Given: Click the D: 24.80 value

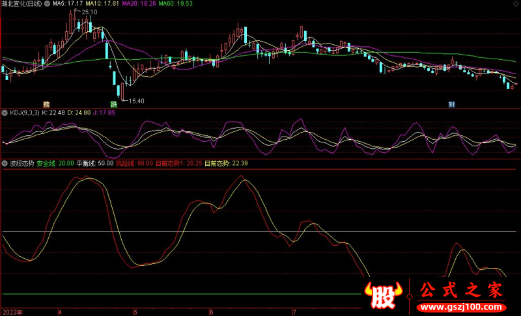Looking at the screenshot, I should 79,112.
